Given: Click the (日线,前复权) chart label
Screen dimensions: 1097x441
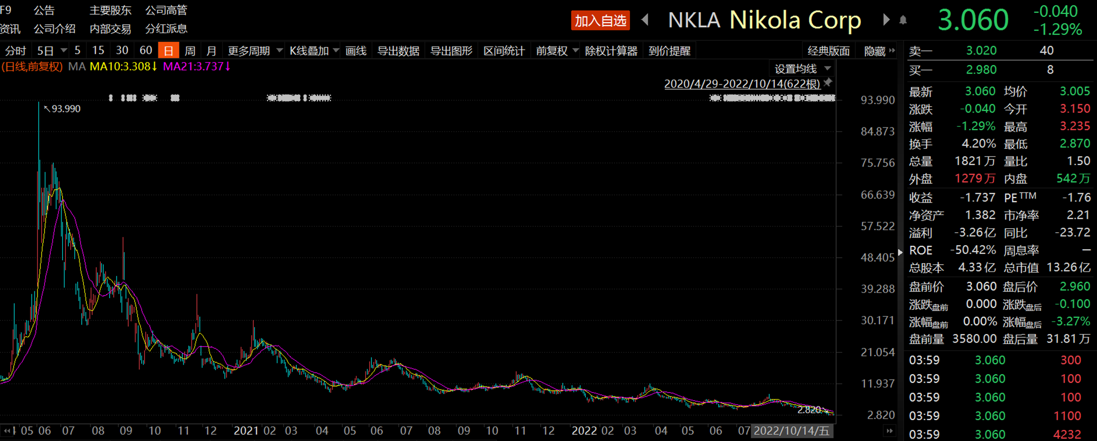Looking at the screenshot, I should pyautogui.click(x=32, y=66).
